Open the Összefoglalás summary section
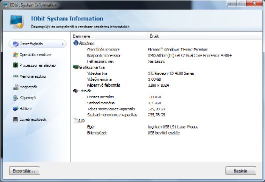265x182 pixels. pos(37,44)
